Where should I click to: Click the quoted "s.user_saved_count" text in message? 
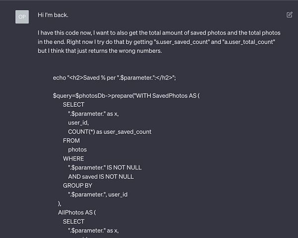tap(182, 42)
